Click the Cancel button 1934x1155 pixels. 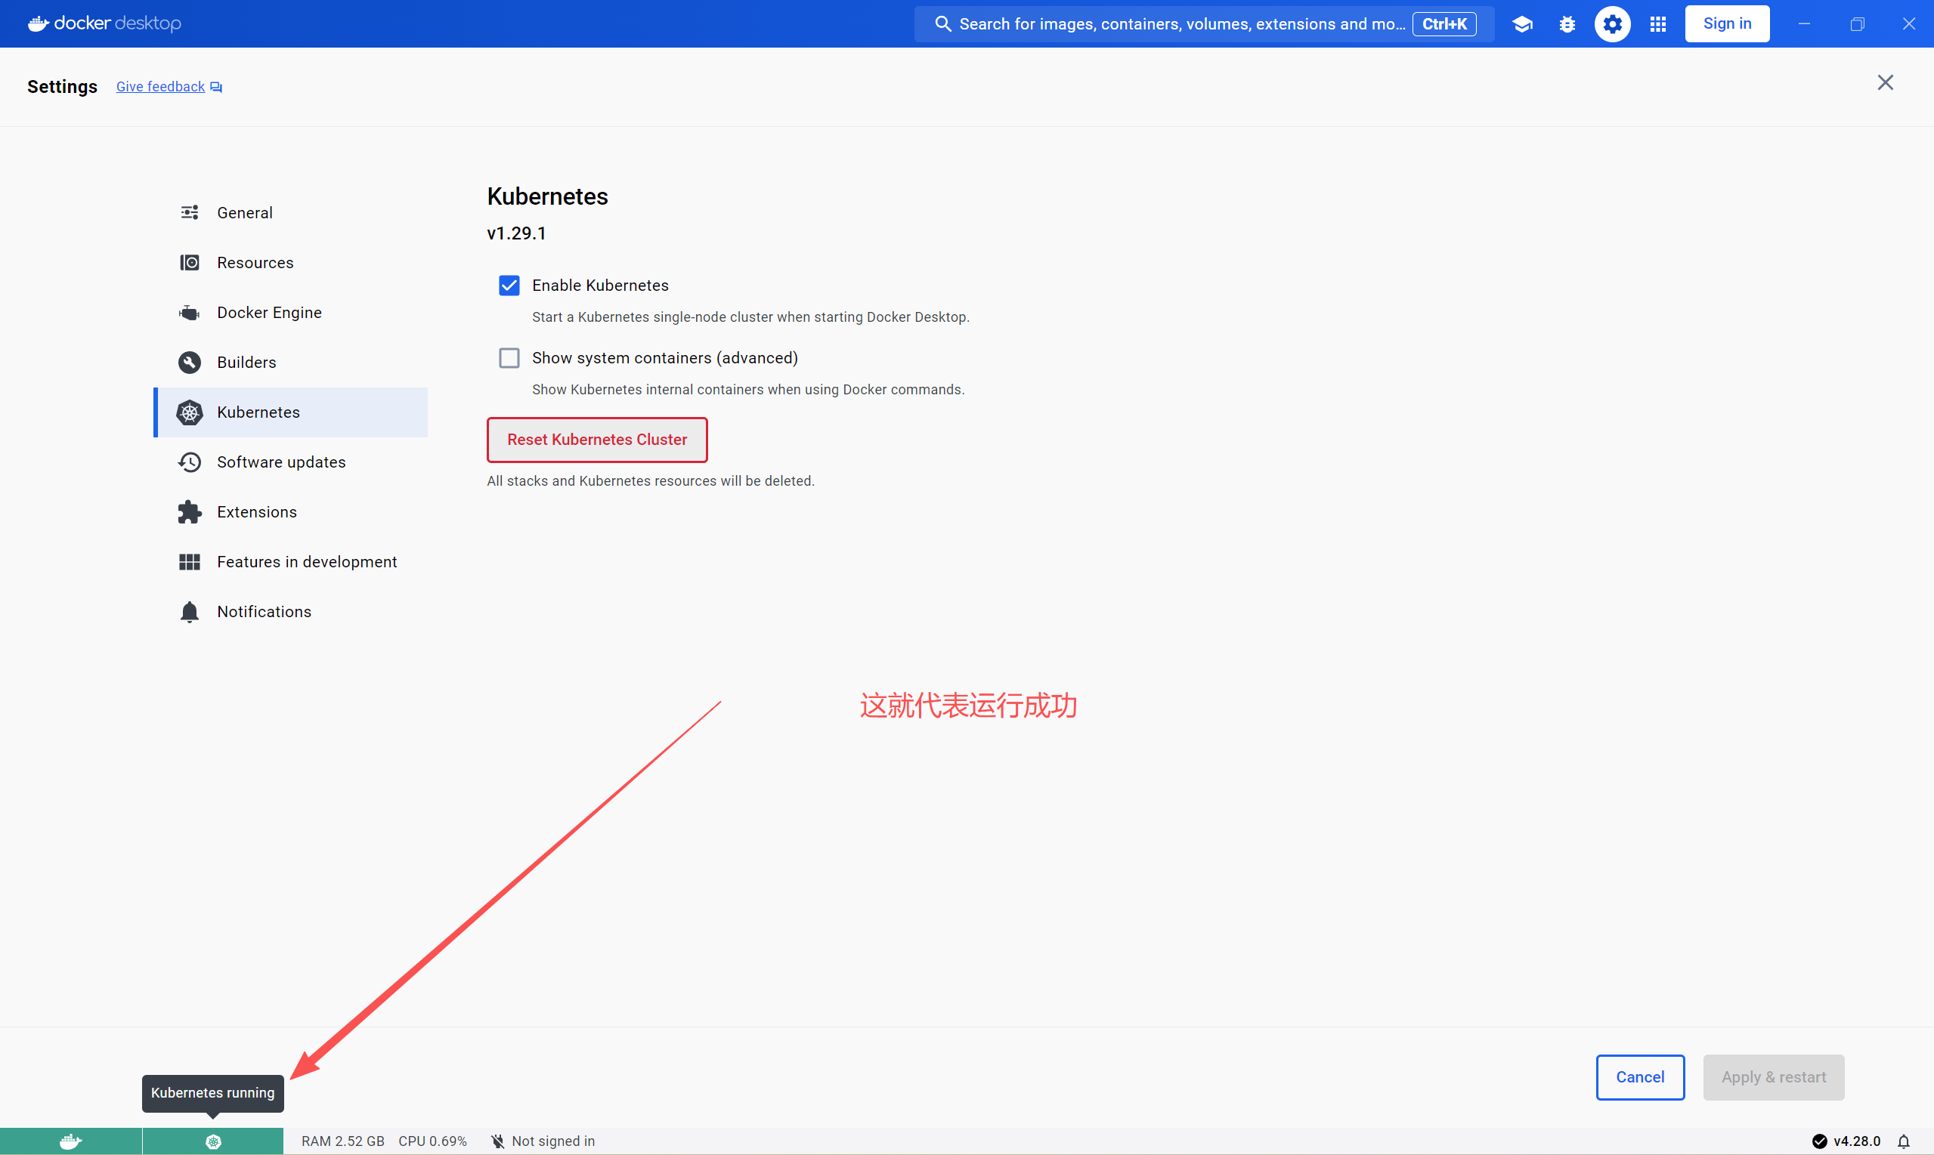(x=1640, y=1077)
